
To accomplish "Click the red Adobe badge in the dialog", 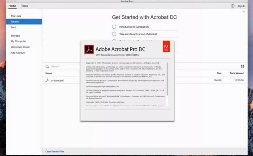I will (166, 46).
